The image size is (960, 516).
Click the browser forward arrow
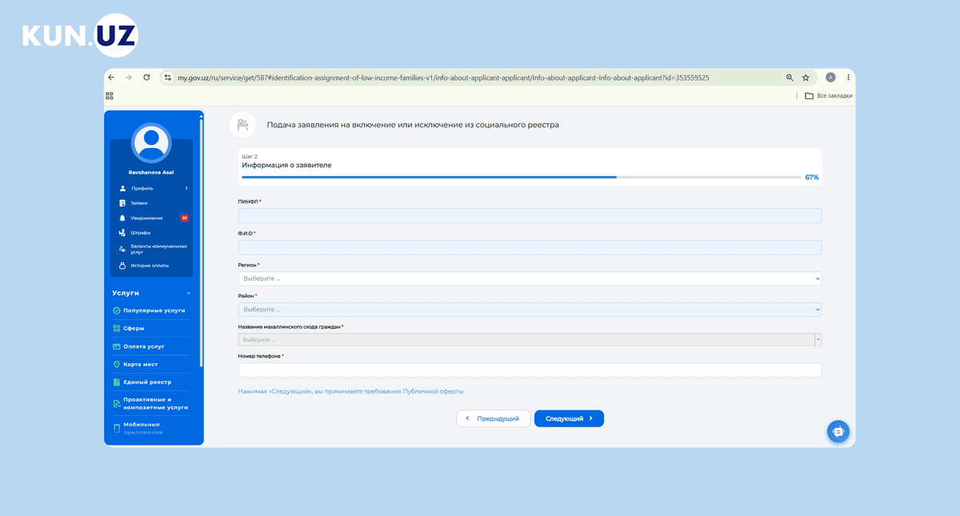coord(129,78)
